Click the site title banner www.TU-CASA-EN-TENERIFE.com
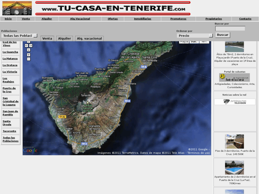Screen dimensions: 259x194 pos(113,8)
